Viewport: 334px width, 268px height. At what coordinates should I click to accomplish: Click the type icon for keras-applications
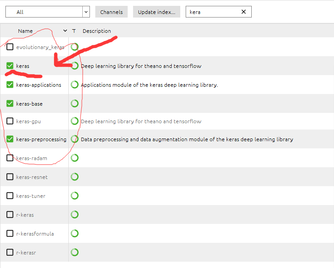pyautogui.click(x=75, y=85)
